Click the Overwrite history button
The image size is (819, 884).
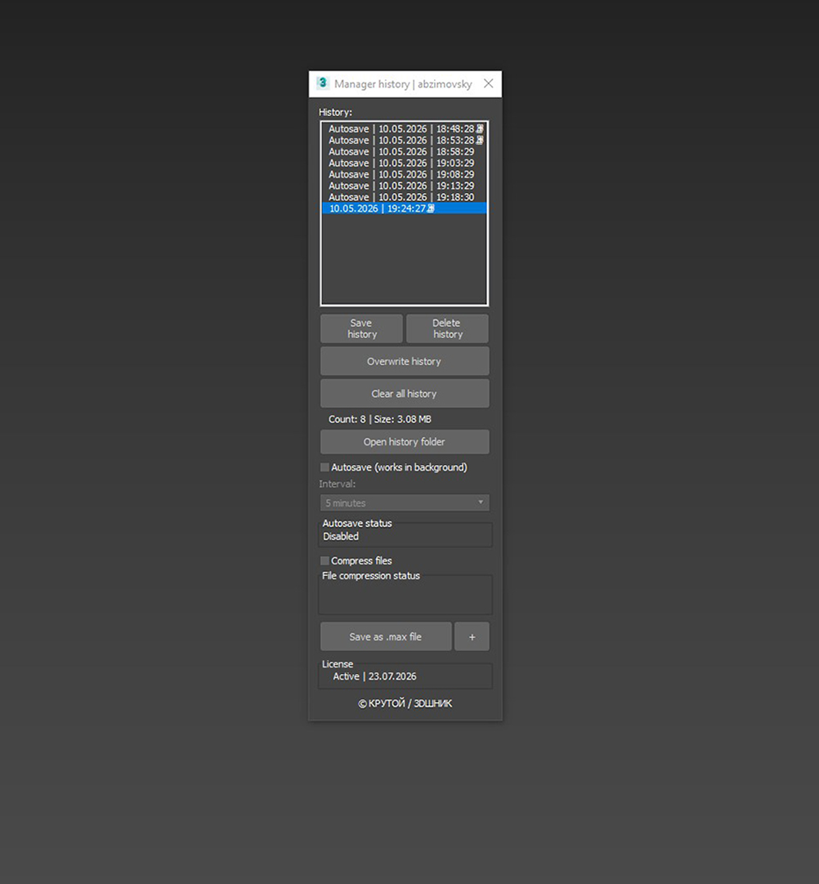(x=405, y=361)
